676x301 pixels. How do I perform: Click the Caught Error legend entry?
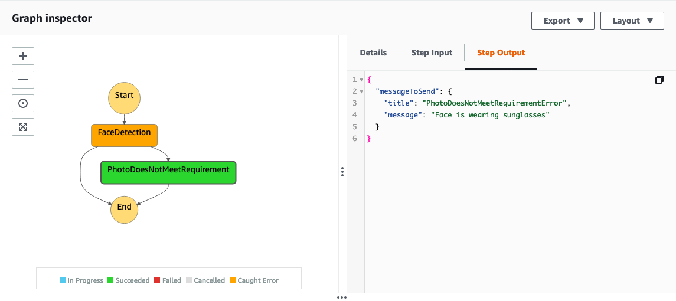[254, 280]
